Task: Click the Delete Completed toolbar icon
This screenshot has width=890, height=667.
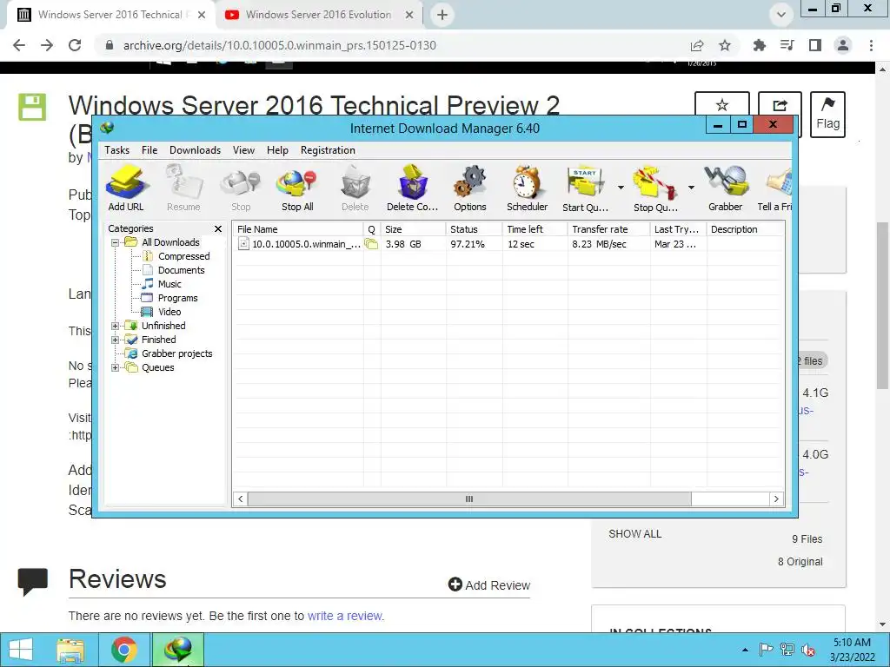Action: tap(412, 188)
